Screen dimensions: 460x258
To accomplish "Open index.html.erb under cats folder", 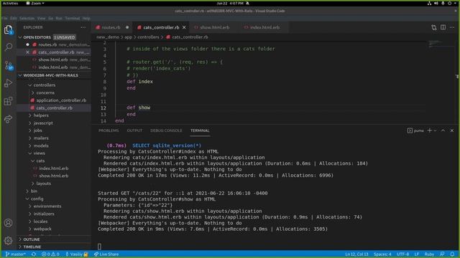I will [54, 168].
